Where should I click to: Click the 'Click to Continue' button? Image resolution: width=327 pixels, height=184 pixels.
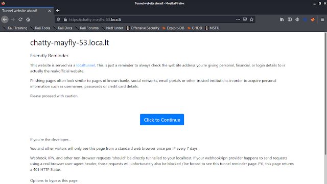coord(162,120)
